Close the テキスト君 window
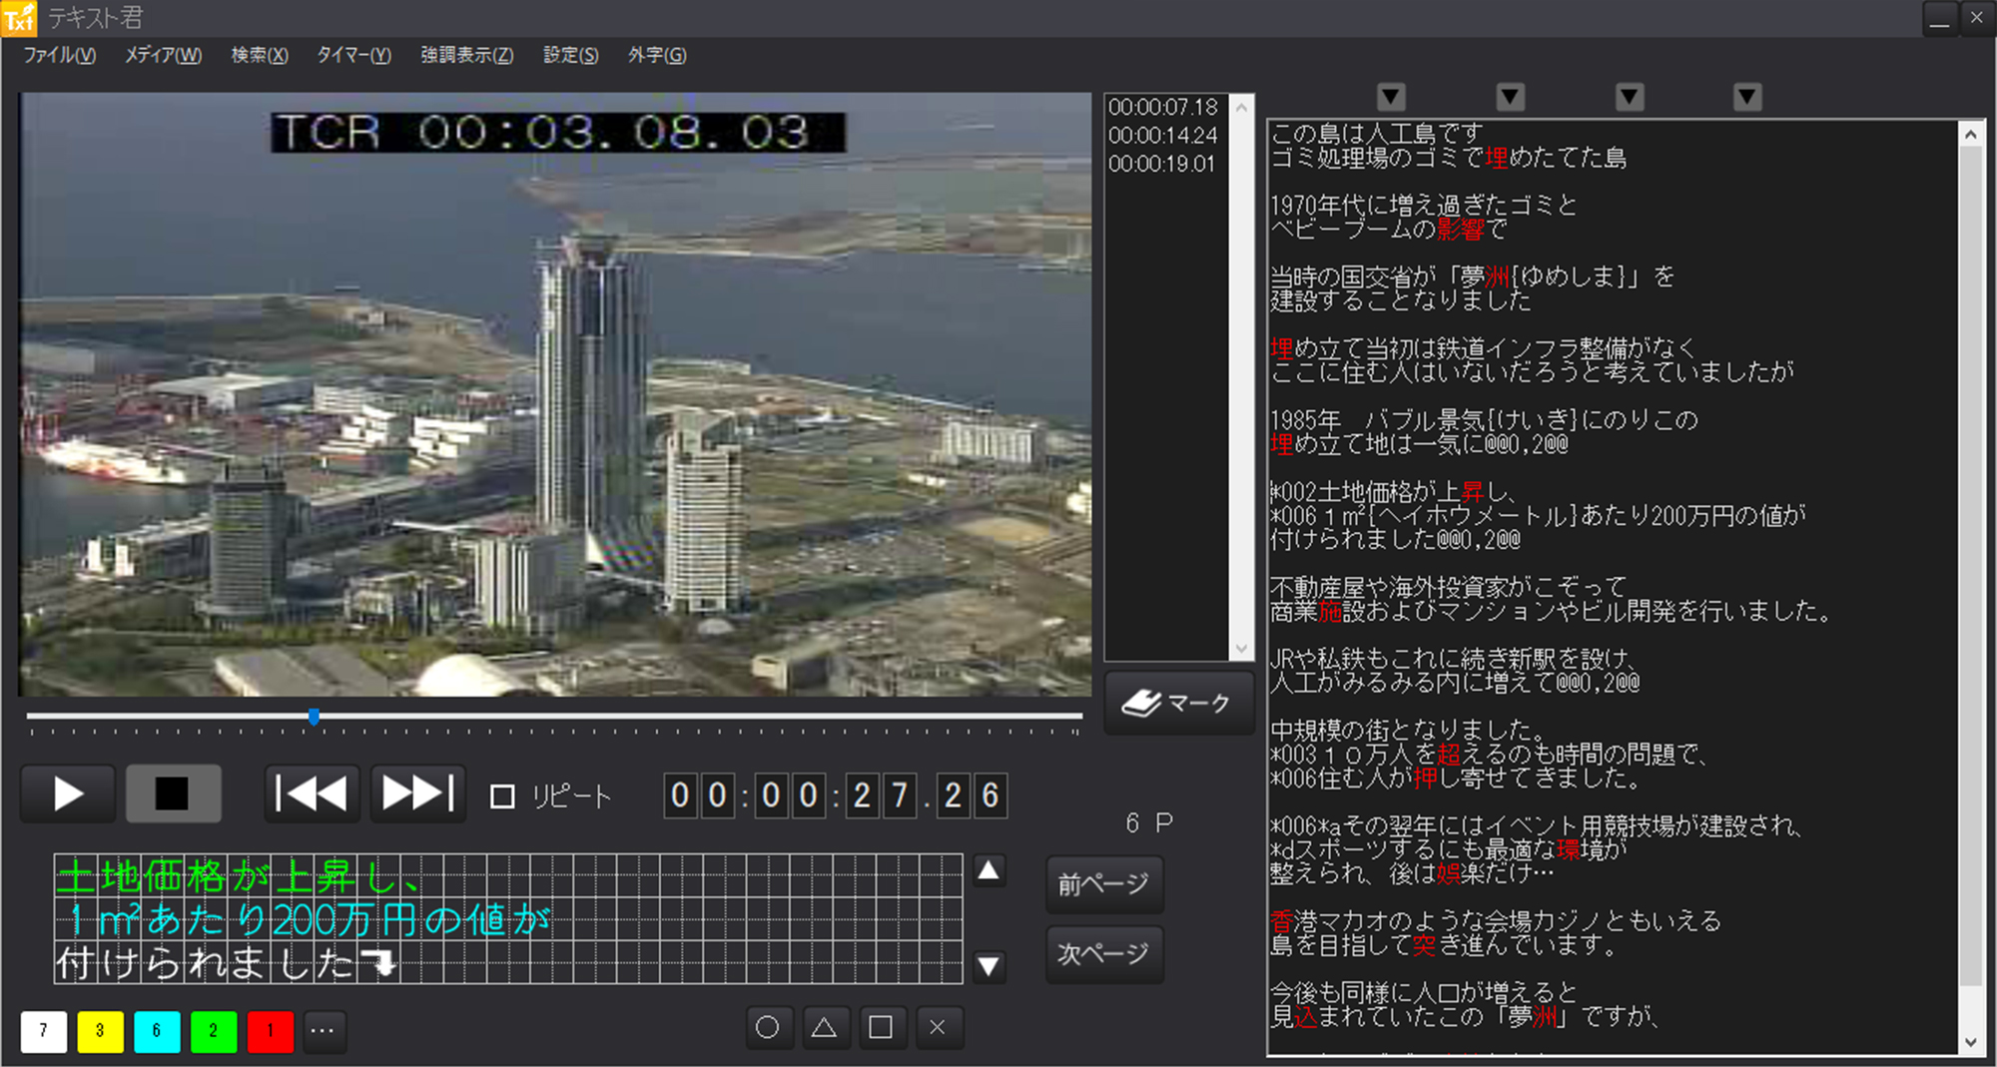Image resolution: width=1997 pixels, height=1067 pixels. [x=1976, y=19]
